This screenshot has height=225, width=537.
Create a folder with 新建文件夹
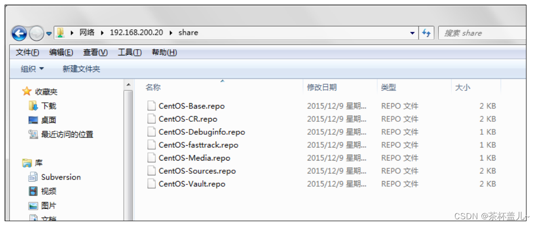click(x=81, y=69)
